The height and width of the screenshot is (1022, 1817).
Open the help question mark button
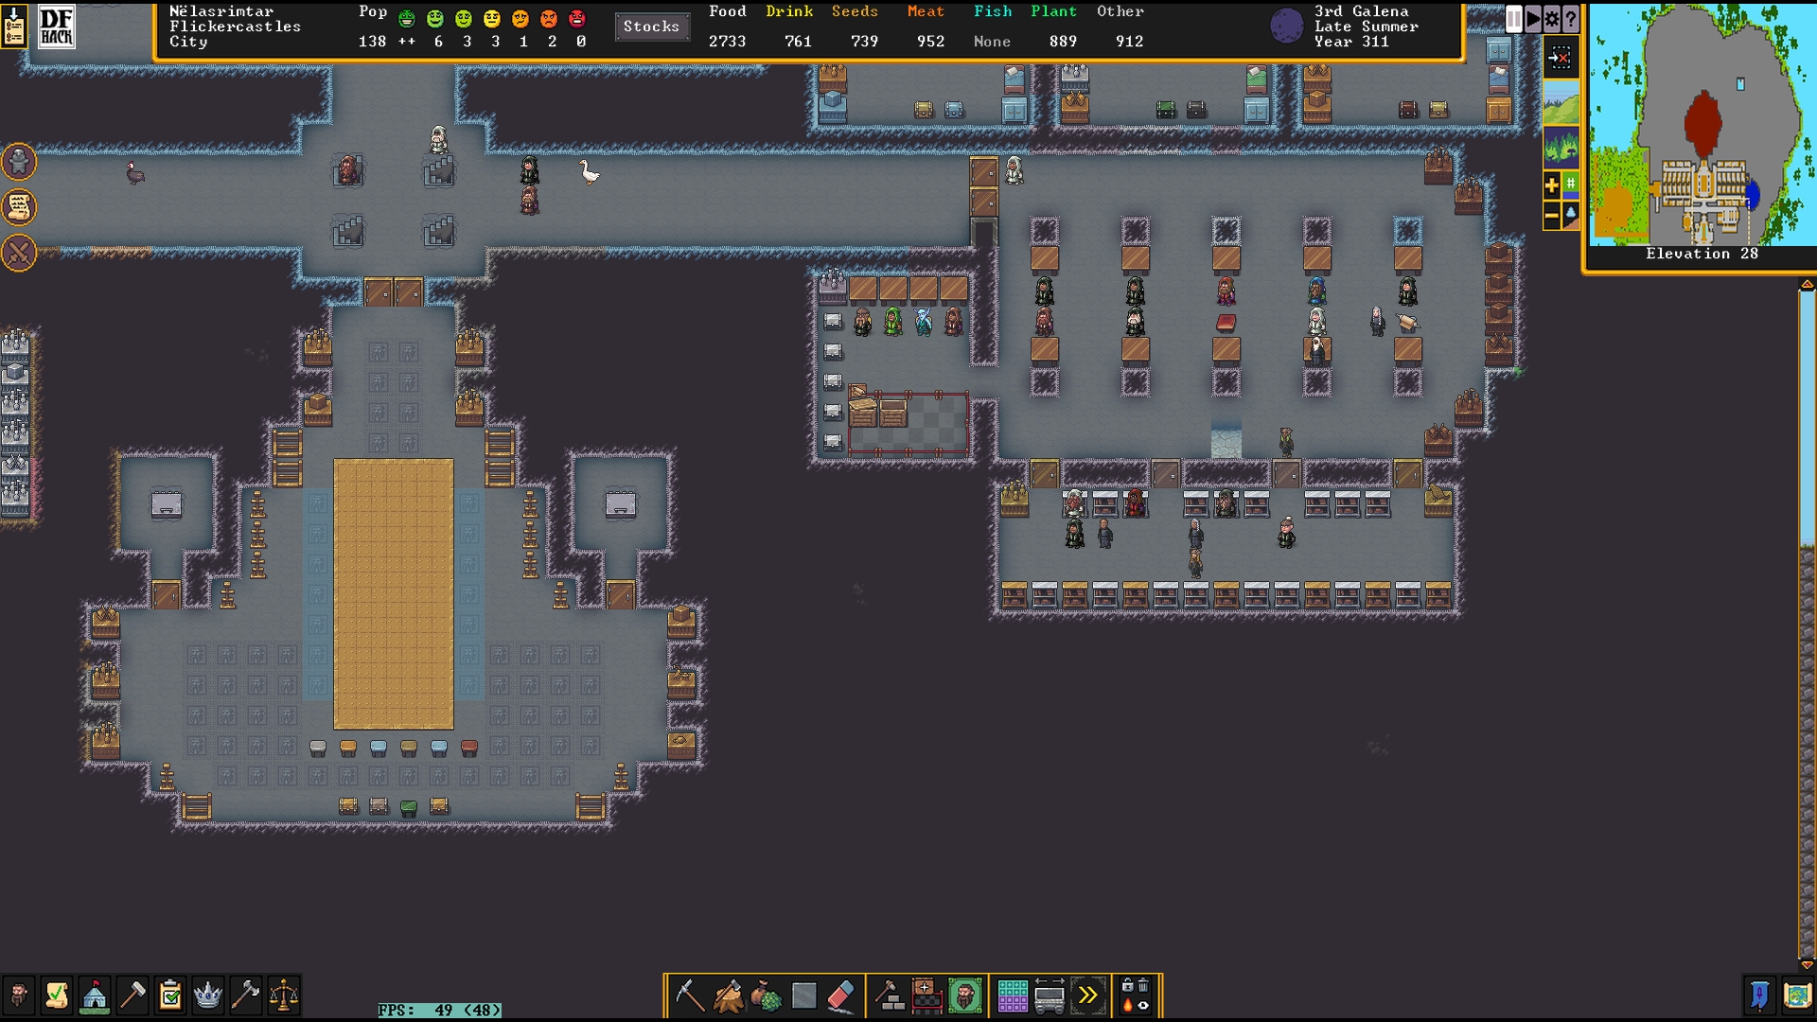coord(1571,19)
